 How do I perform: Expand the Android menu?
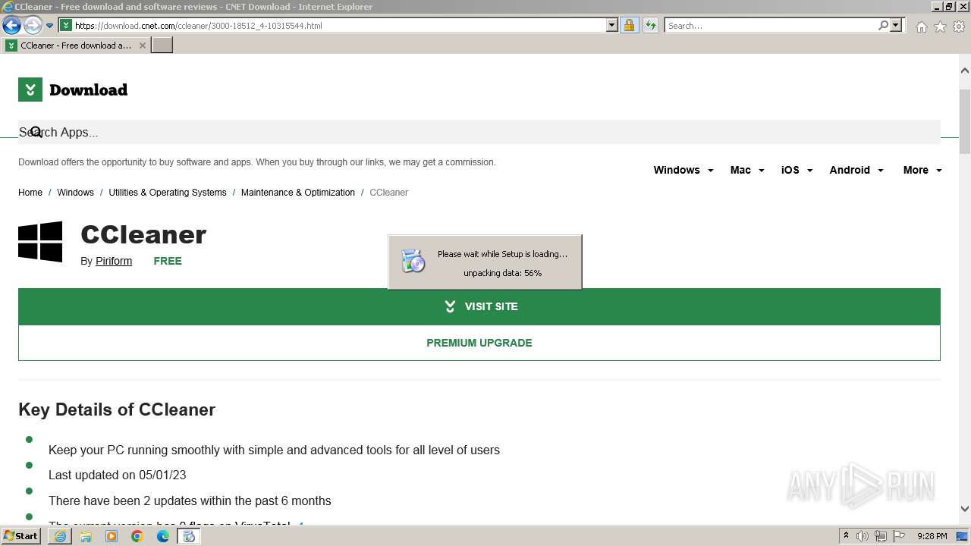(x=856, y=170)
